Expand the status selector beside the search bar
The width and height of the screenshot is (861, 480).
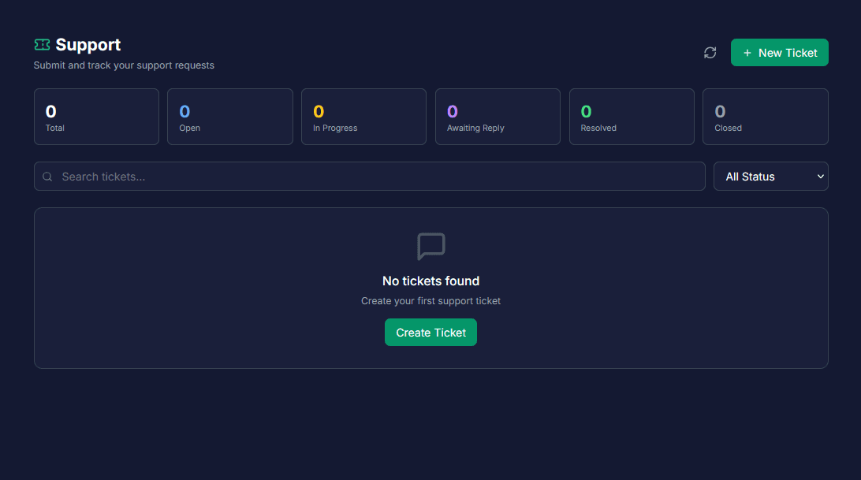[x=770, y=176]
